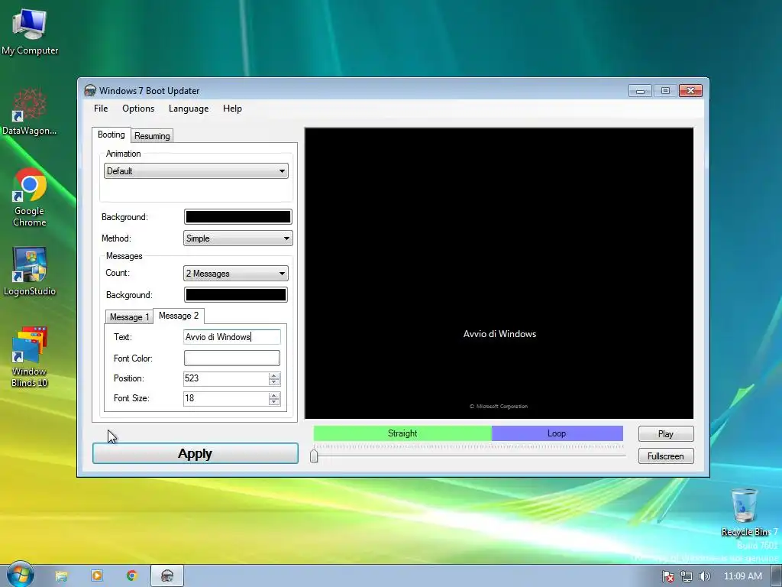The height and width of the screenshot is (587, 782).
Task: Select the Message 2 tab
Action: click(179, 316)
